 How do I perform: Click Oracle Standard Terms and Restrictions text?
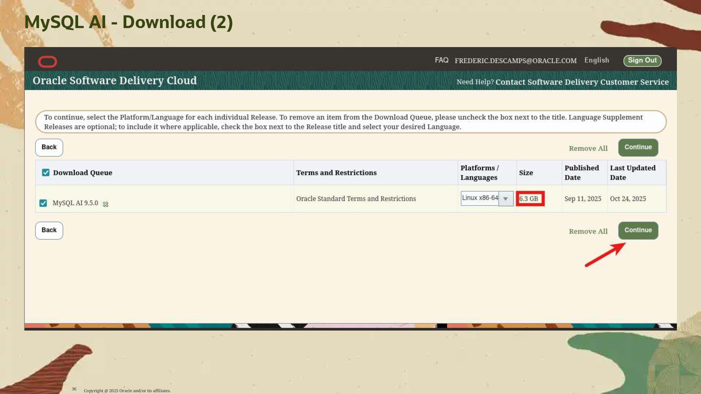[x=356, y=199]
